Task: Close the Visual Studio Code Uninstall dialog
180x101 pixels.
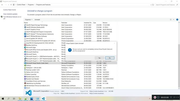Action: (x=114, y=43)
